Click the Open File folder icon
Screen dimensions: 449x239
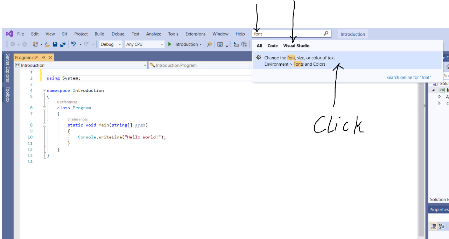coord(47,44)
